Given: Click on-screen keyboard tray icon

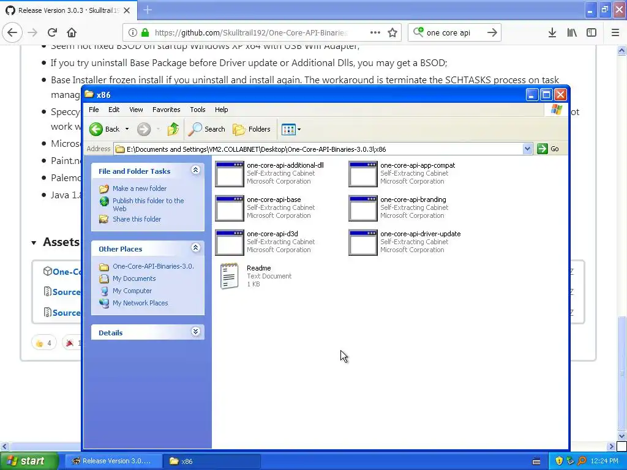Looking at the screenshot, I should pos(536,461).
